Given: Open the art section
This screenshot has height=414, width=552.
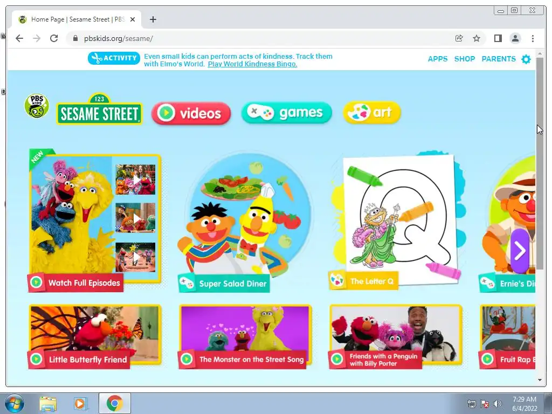Looking at the screenshot, I should (x=372, y=113).
